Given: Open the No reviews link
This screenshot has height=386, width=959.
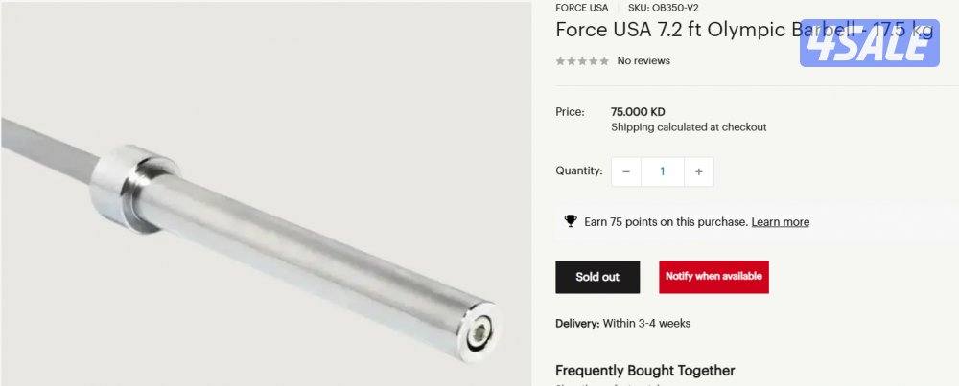Looking at the screenshot, I should coord(643,60).
